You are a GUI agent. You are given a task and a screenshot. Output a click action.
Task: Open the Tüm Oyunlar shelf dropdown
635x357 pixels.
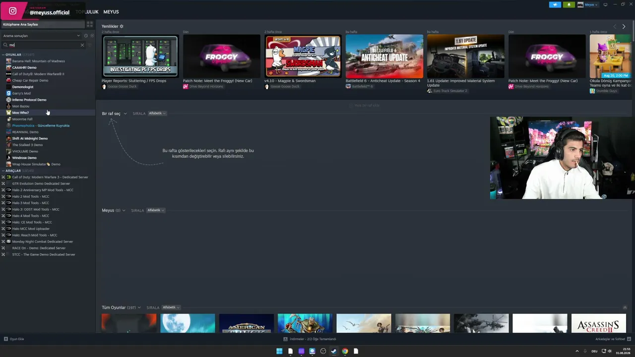121,307
